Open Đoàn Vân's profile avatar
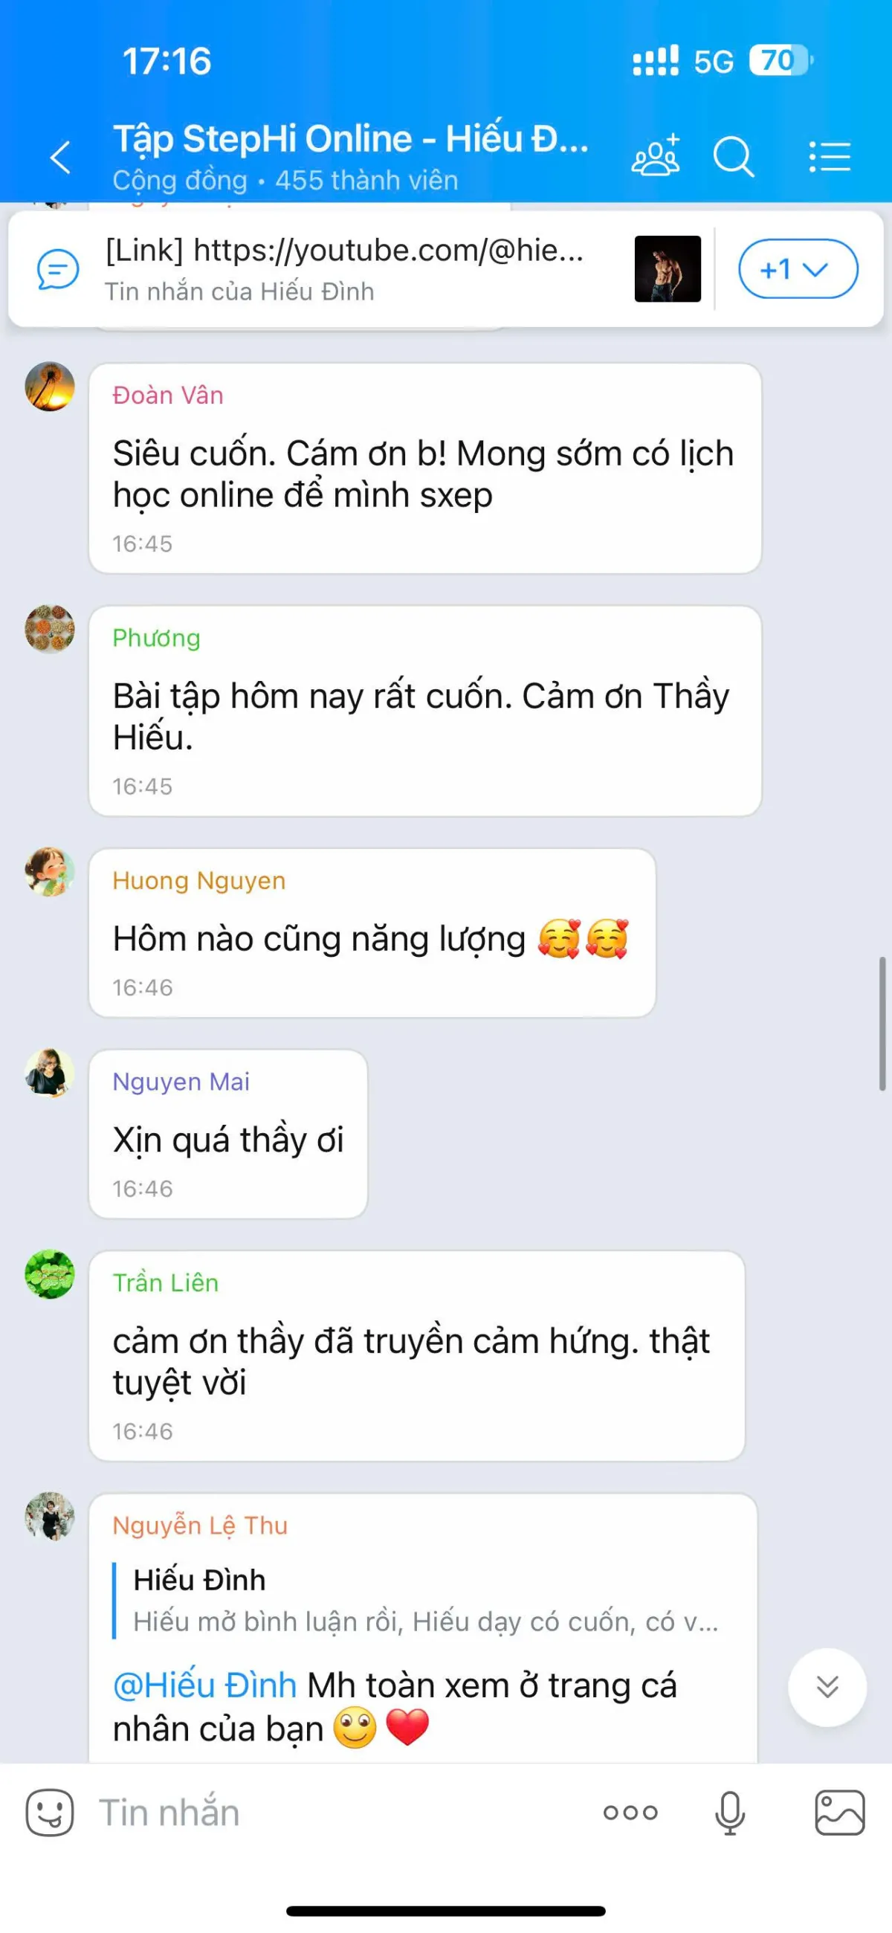This screenshot has height=1933, width=892. (50, 387)
